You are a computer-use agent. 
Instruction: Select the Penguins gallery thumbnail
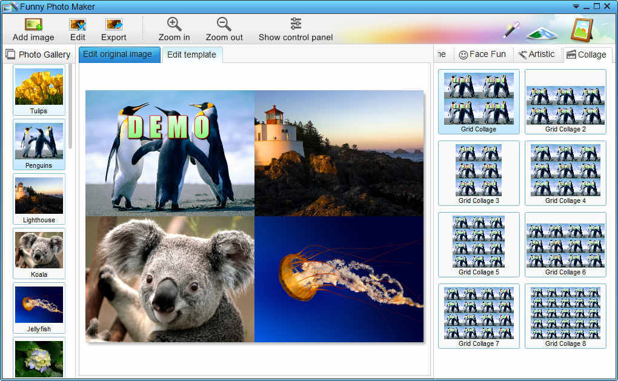tap(39, 145)
